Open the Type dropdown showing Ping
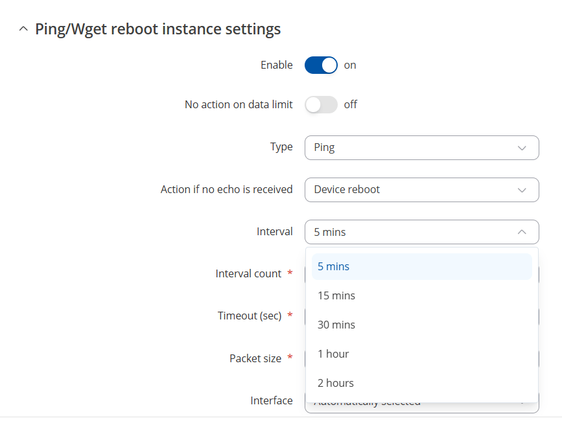562x427 pixels. pyautogui.click(x=421, y=148)
